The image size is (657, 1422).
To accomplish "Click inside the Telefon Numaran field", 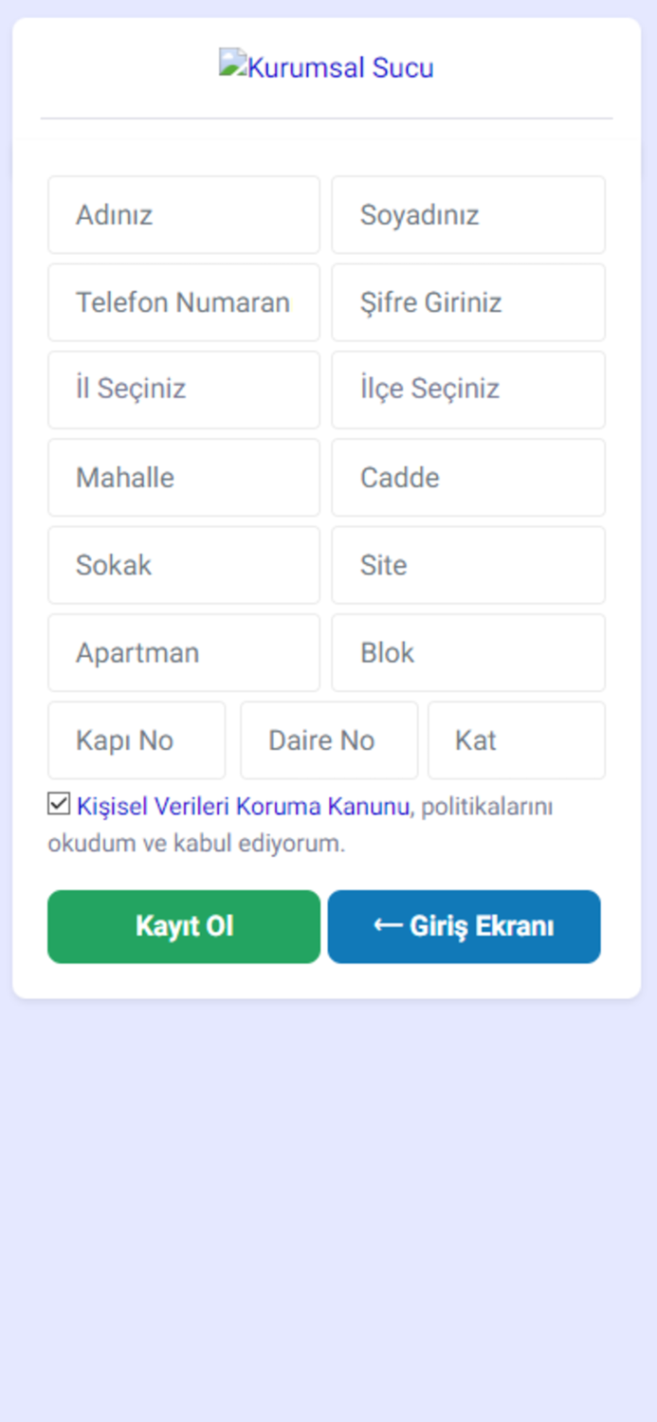I will 183,302.
